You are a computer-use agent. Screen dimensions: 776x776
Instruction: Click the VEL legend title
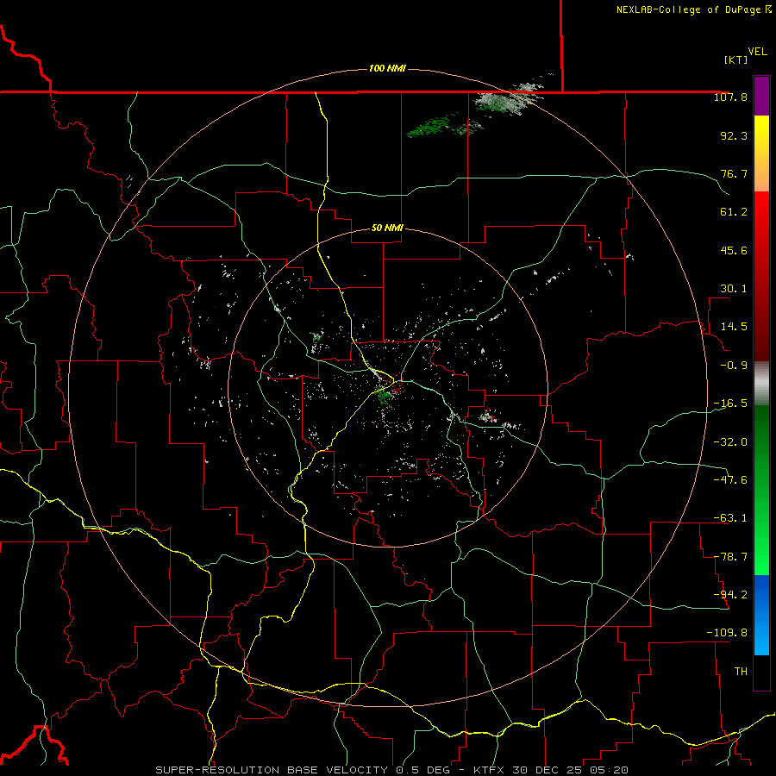pyautogui.click(x=757, y=52)
